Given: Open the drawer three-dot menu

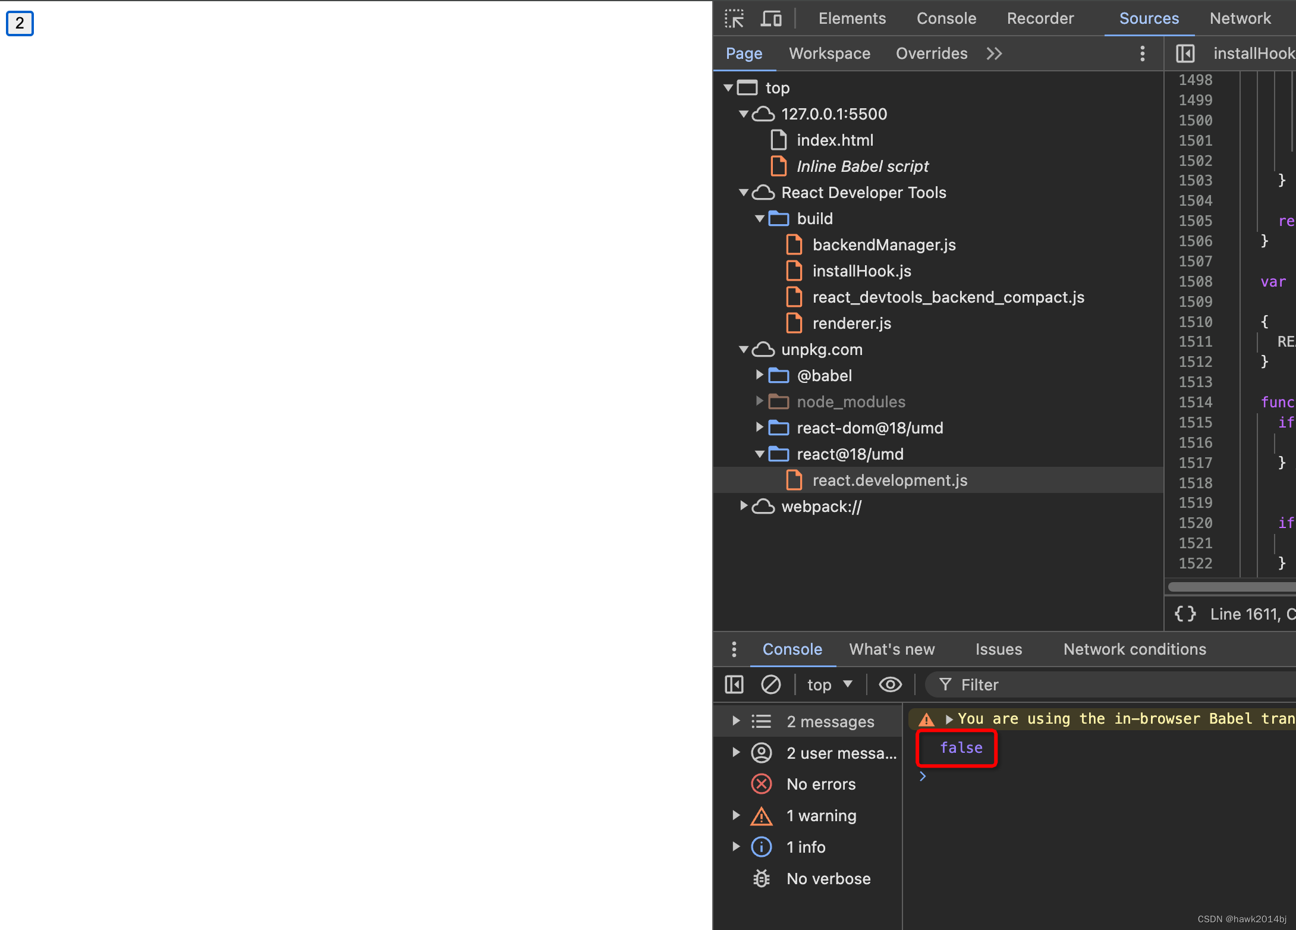Looking at the screenshot, I should coord(734,649).
